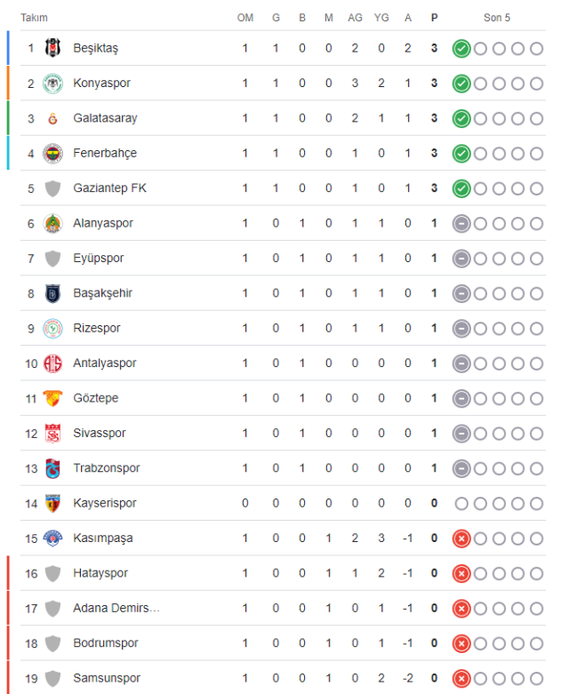
Task: Click the bold P points header
Action: coord(434,18)
